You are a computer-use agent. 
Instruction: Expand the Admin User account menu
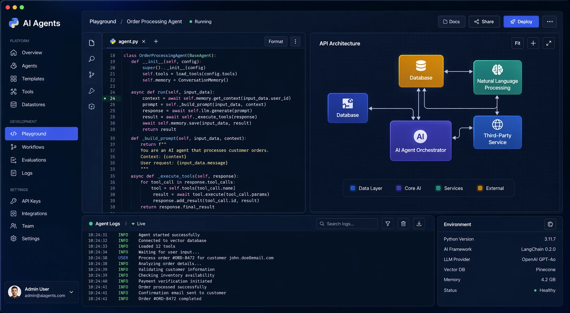point(71,292)
